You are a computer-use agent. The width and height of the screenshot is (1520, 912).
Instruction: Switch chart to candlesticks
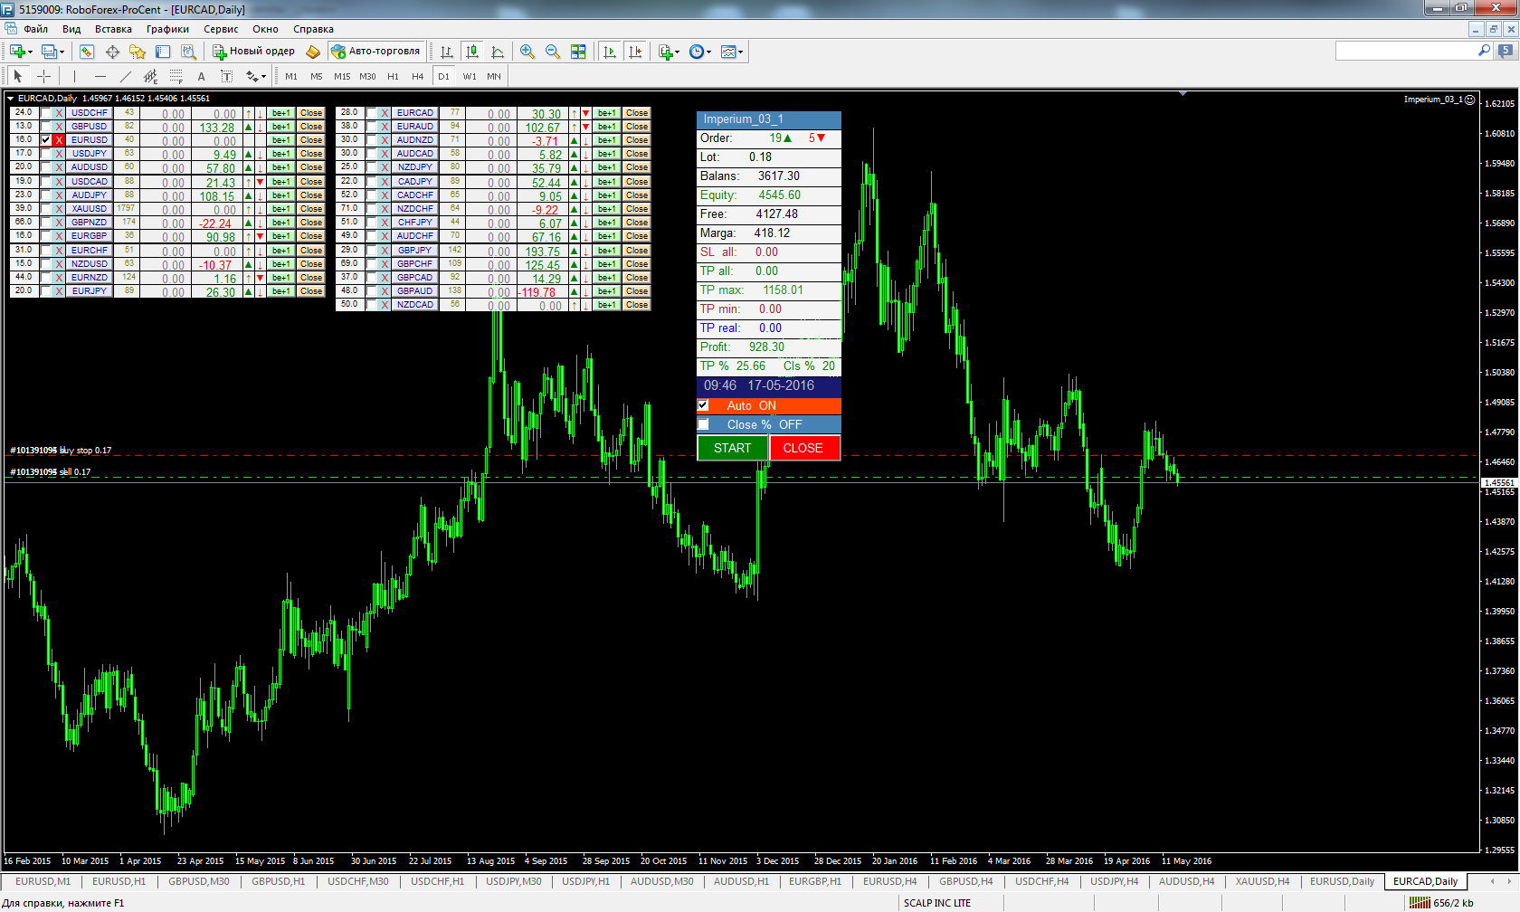point(471,52)
